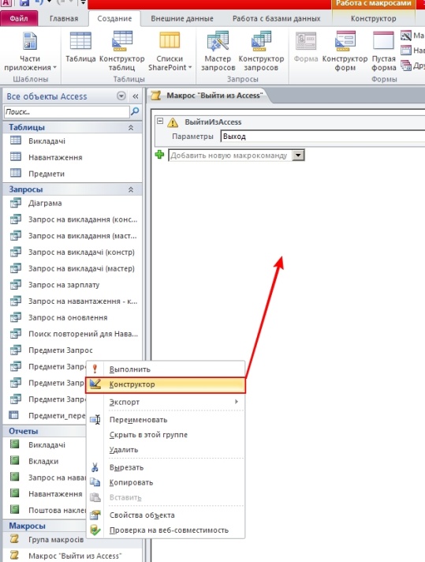Select the Запрос на оновлення query
425x562 pixels.
[x=73, y=317]
